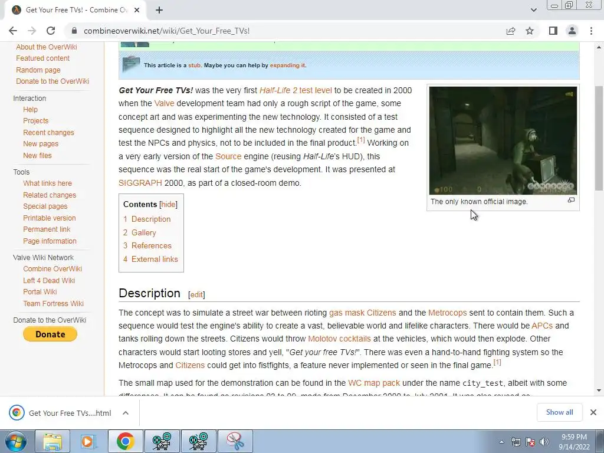This screenshot has height=453, width=604.
Task: Launch media player from the taskbar
Action: (88, 441)
